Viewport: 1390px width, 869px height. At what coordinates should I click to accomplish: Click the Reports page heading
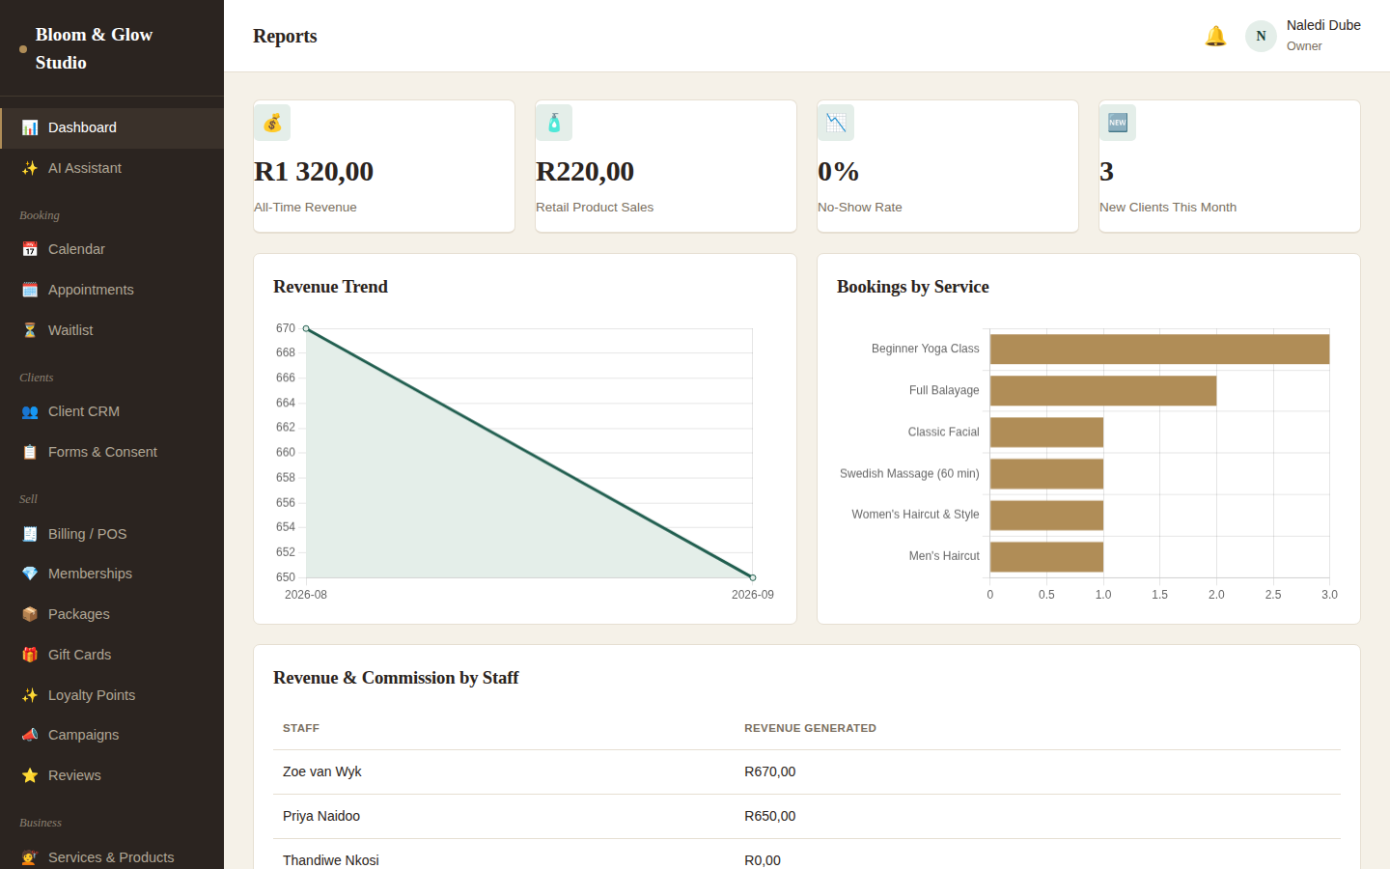click(x=285, y=36)
